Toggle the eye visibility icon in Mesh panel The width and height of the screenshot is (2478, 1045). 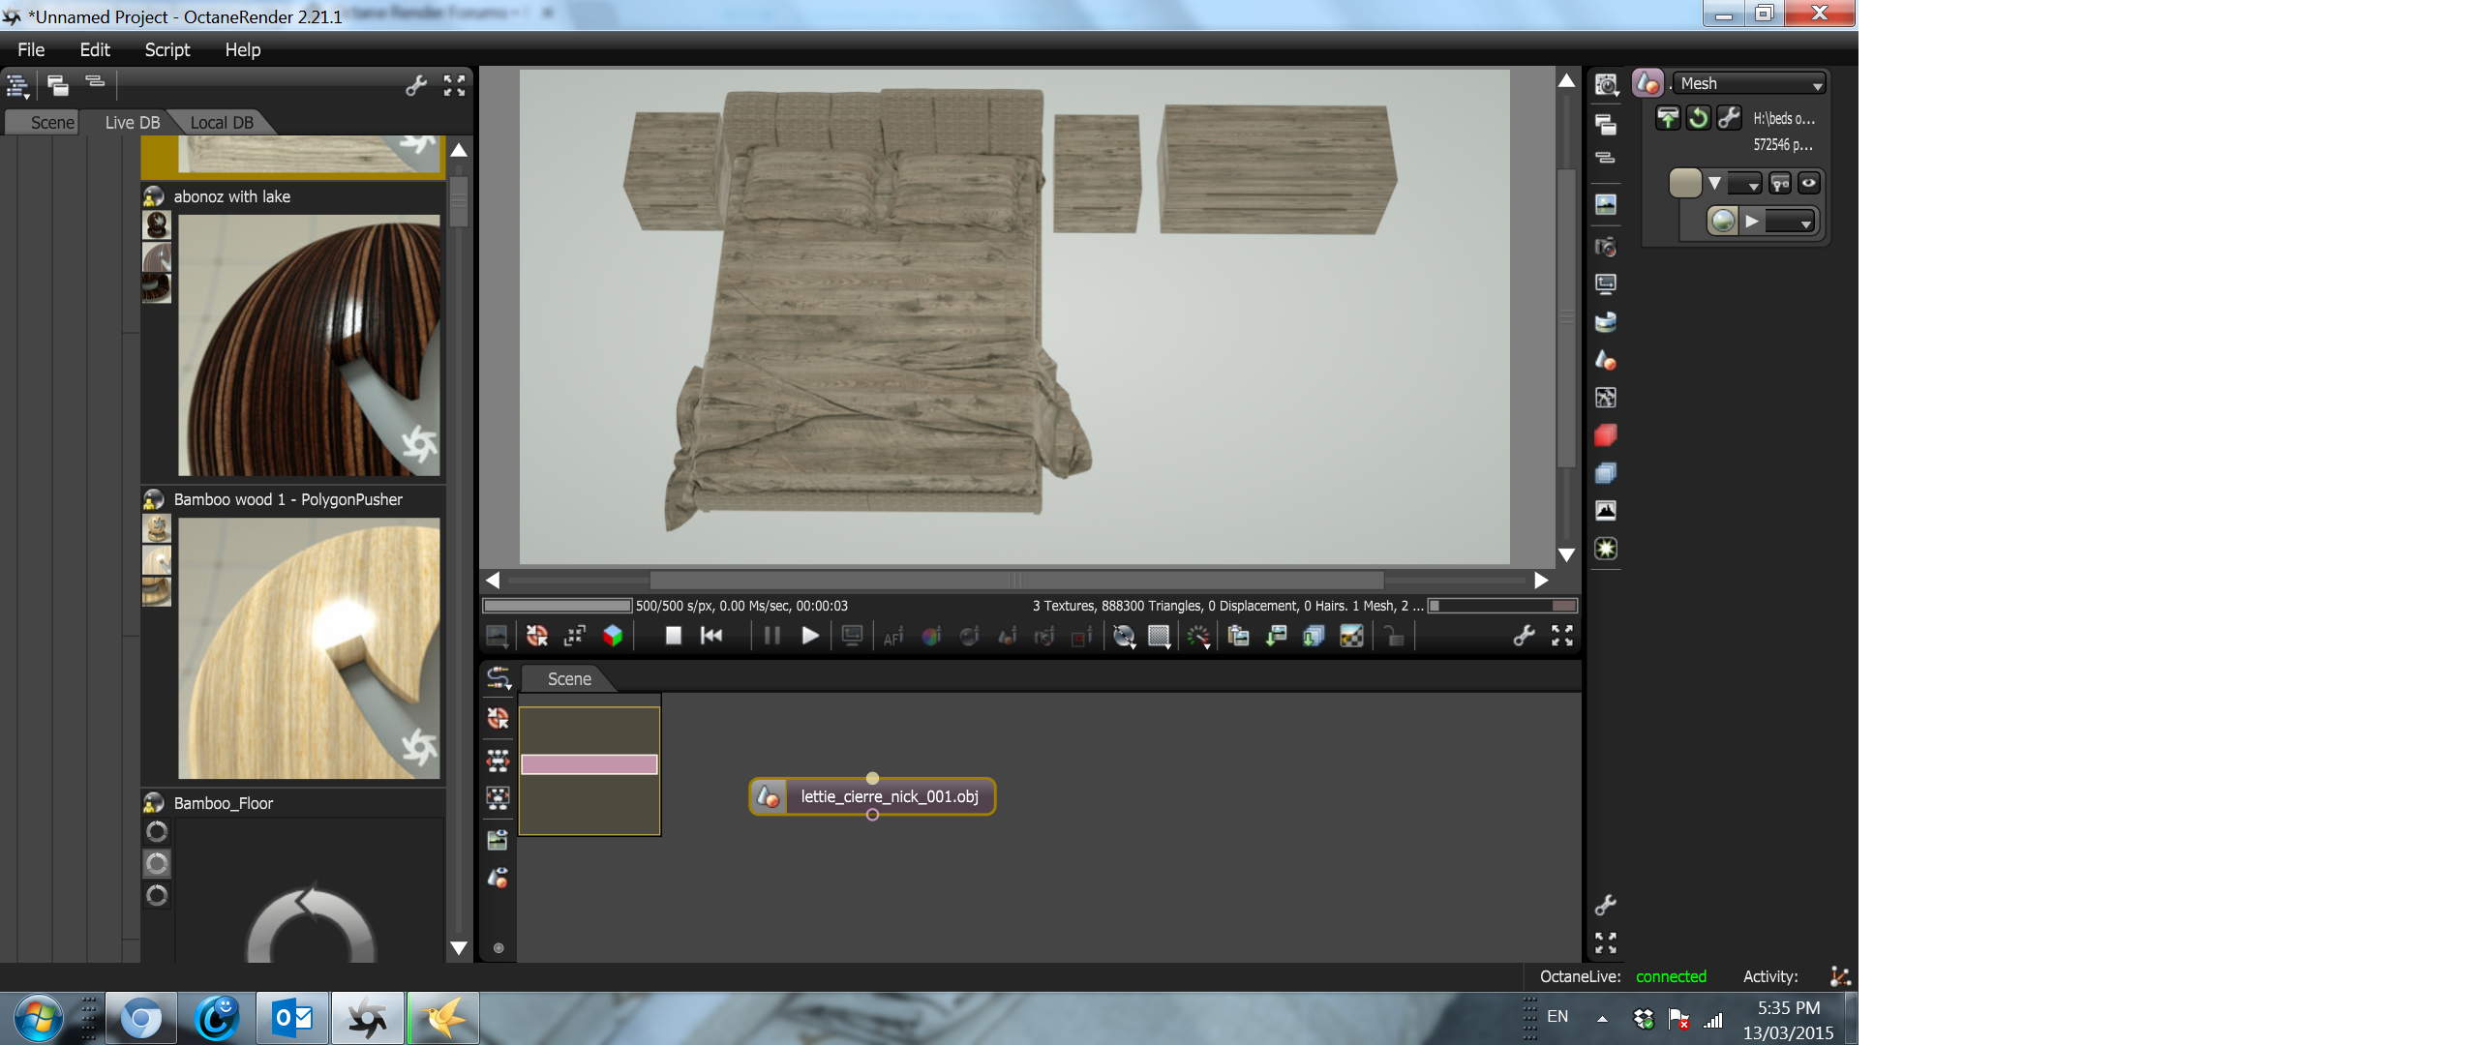point(1809,183)
